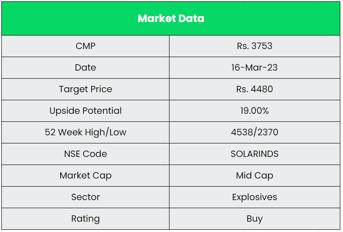Viewport: 343px width, 232px height.
Task: Select the Rating label cell
Action: coord(85,219)
